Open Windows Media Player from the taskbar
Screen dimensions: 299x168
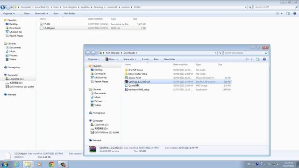39,164
